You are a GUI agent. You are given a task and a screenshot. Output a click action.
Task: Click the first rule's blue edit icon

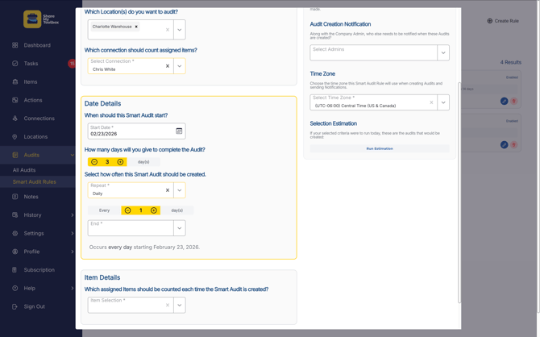point(505,101)
